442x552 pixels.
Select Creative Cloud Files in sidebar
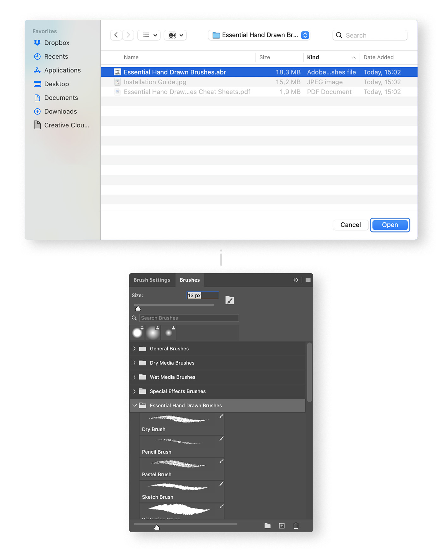pos(62,125)
